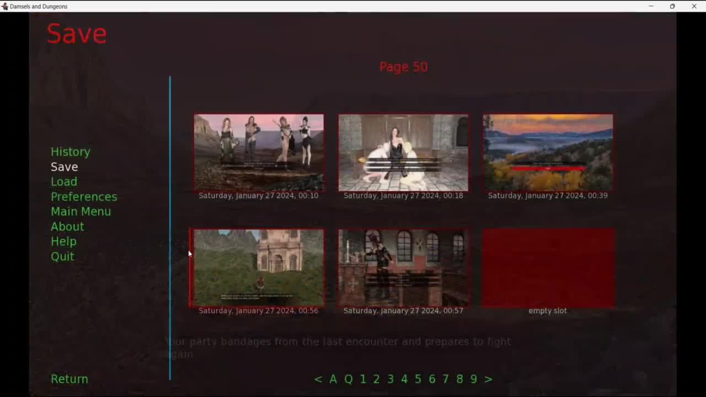Jump to save page 5
This screenshot has height=397, width=706.
coord(418,379)
